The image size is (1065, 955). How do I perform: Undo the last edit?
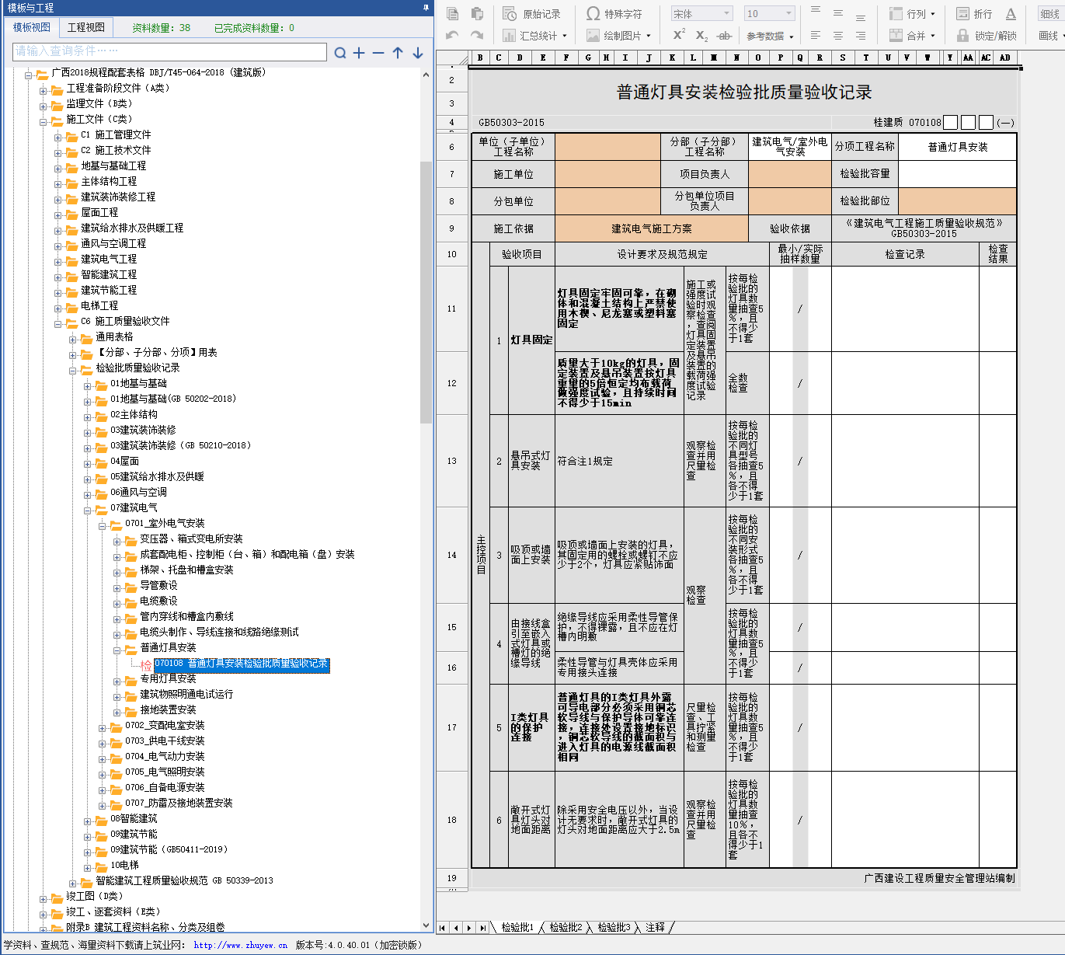453,35
